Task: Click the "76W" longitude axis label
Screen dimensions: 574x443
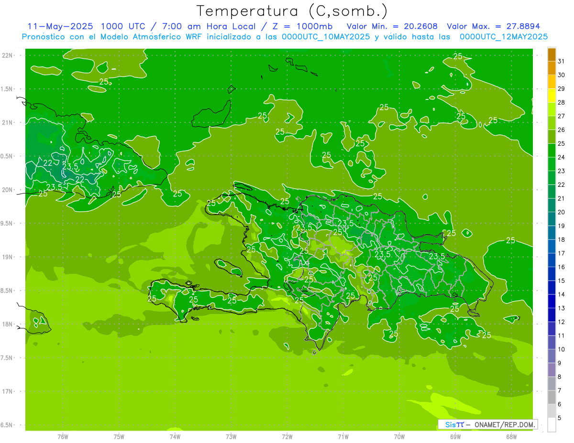Action: coord(63,437)
